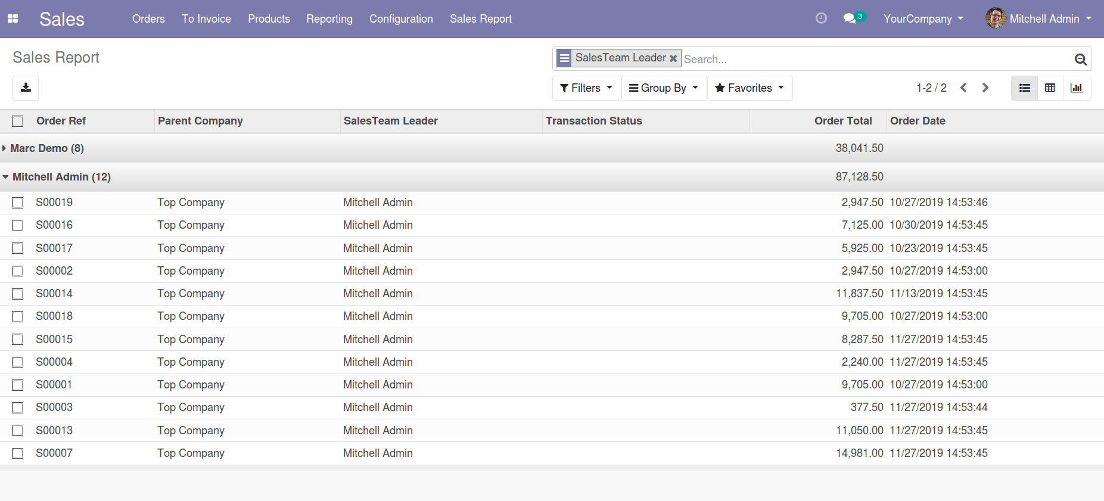Go to next page of records
This screenshot has width=1104, height=501.
pos(985,88)
